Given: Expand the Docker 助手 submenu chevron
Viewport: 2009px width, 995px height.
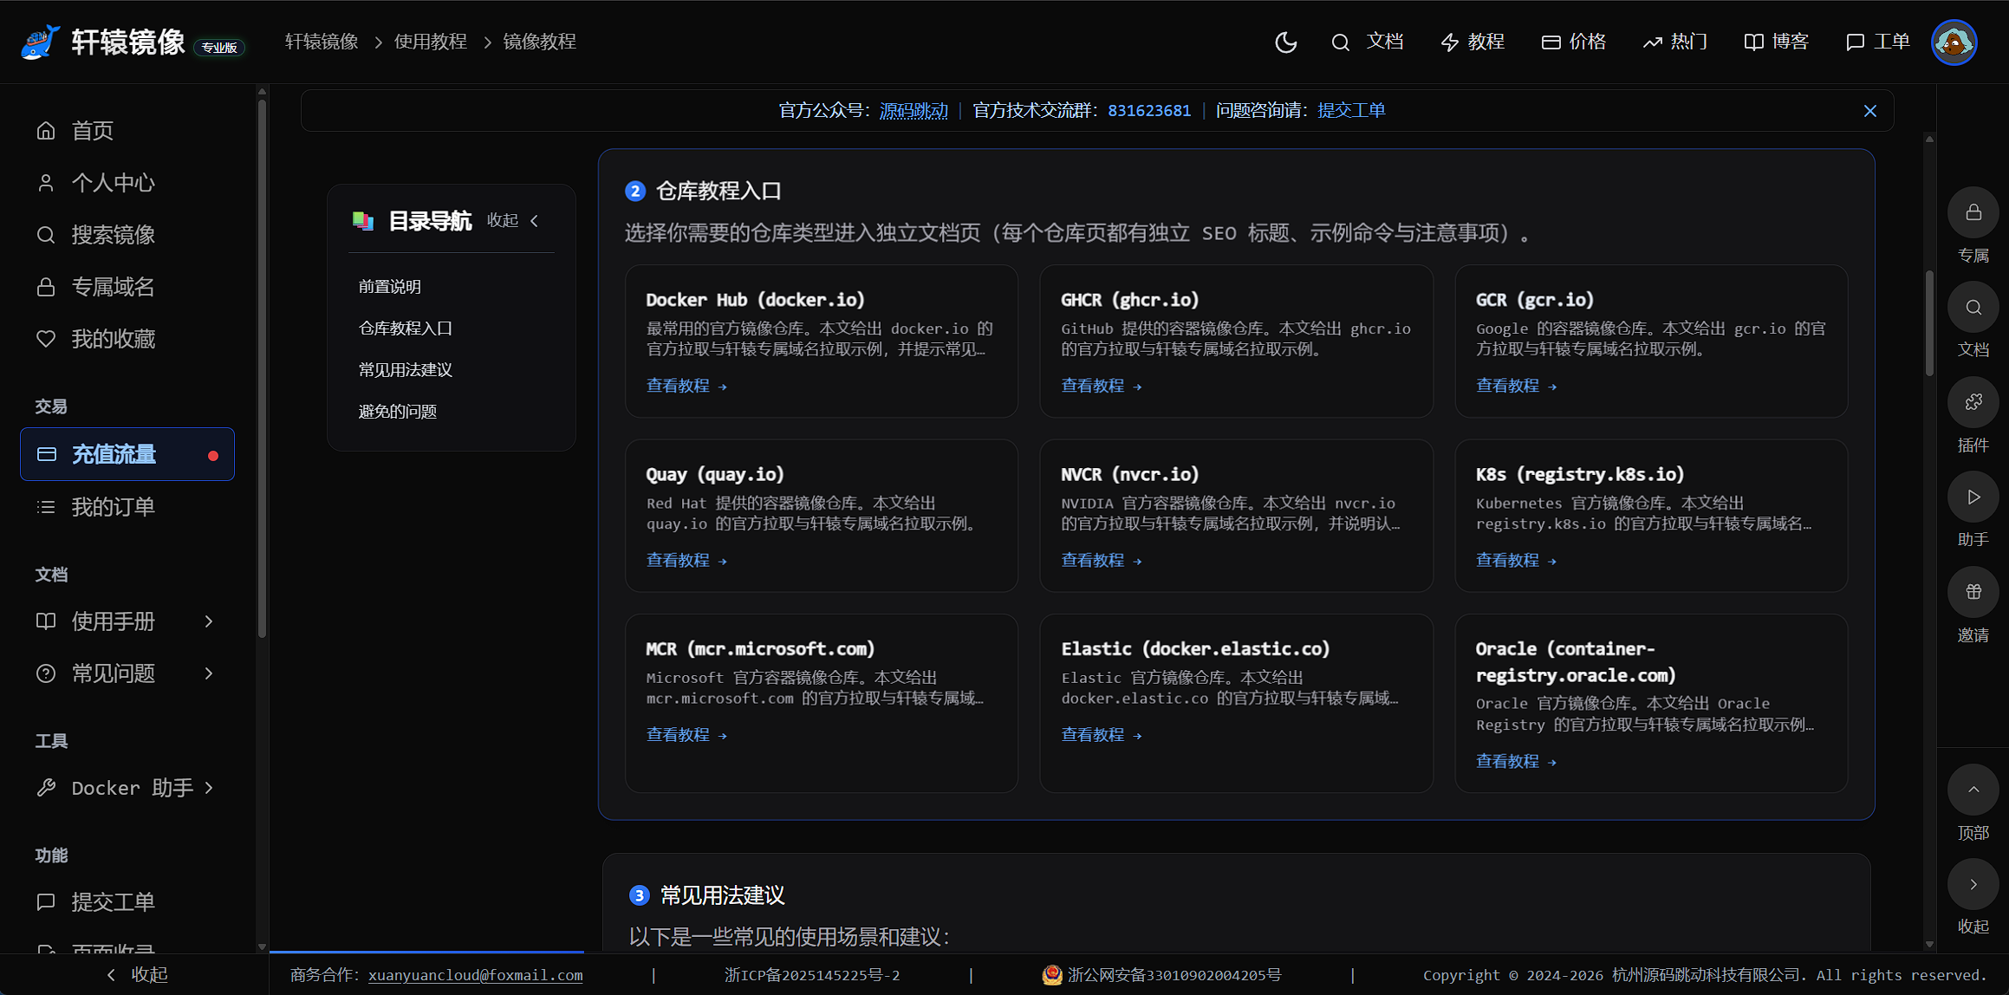Looking at the screenshot, I should pyautogui.click(x=209, y=788).
